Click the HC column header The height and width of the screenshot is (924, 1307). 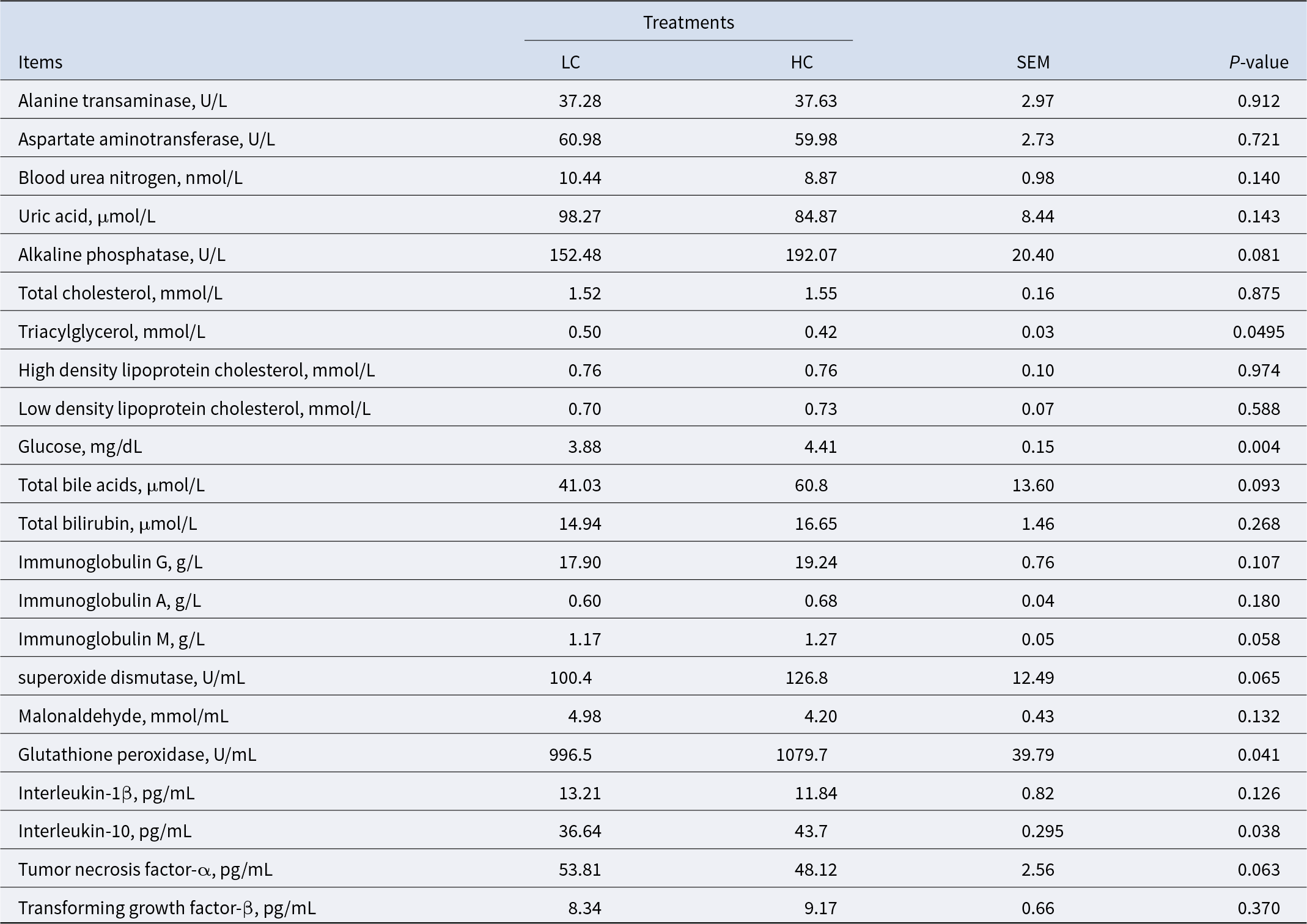point(801,62)
